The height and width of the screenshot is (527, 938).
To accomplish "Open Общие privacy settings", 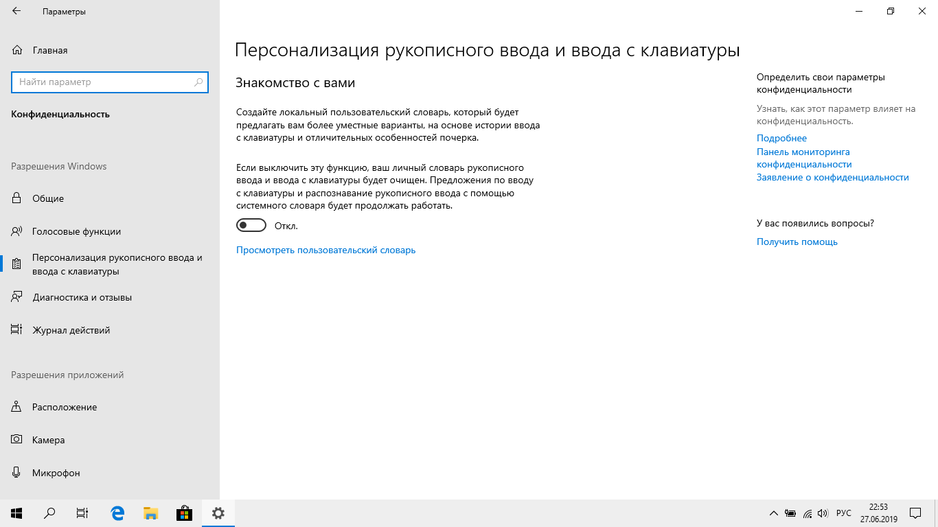I will [x=48, y=198].
